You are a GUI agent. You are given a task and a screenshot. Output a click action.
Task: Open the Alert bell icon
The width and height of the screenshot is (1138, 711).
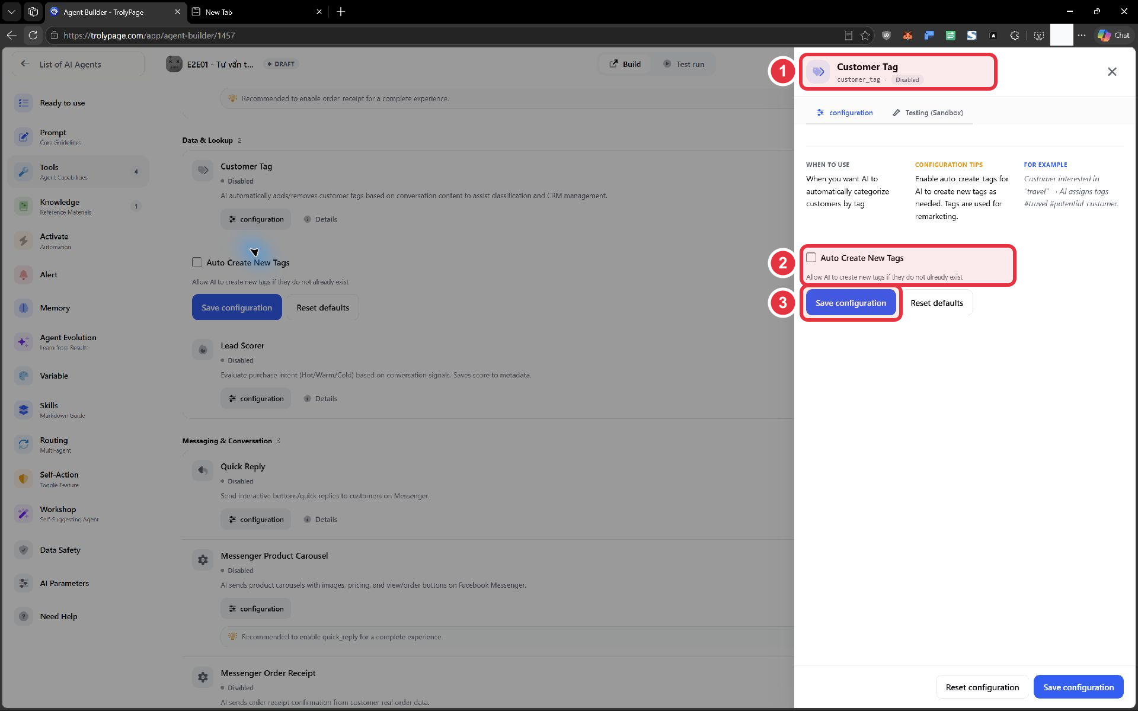pos(23,275)
